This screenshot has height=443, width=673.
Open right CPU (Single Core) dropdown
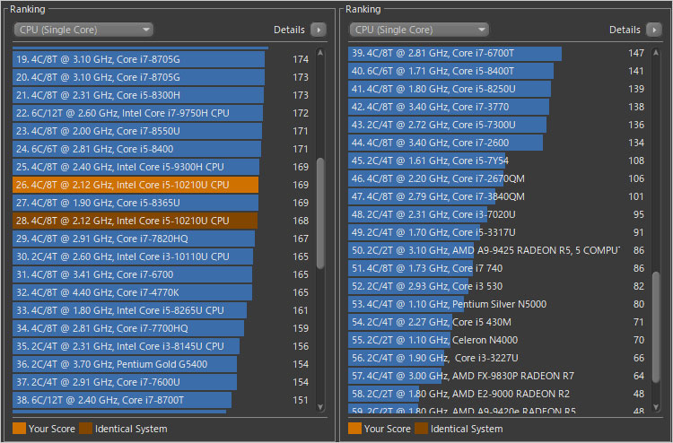tap(420, 30)
